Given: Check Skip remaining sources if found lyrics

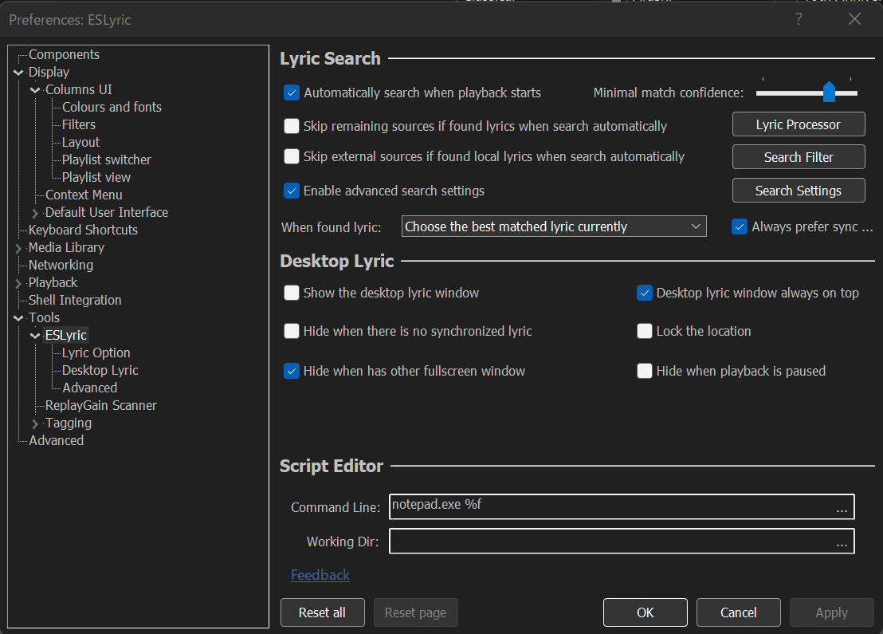Looking at the screenshot, I should (x=292, y=126).
